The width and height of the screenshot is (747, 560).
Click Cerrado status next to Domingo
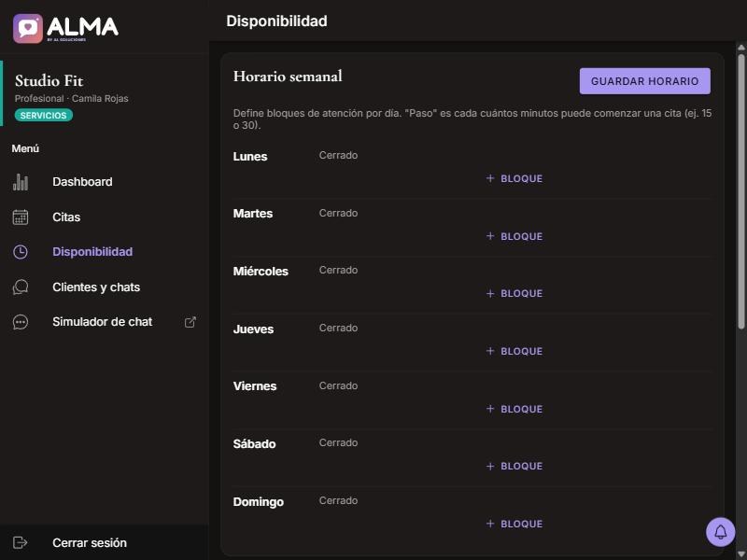tap(338, 500)
